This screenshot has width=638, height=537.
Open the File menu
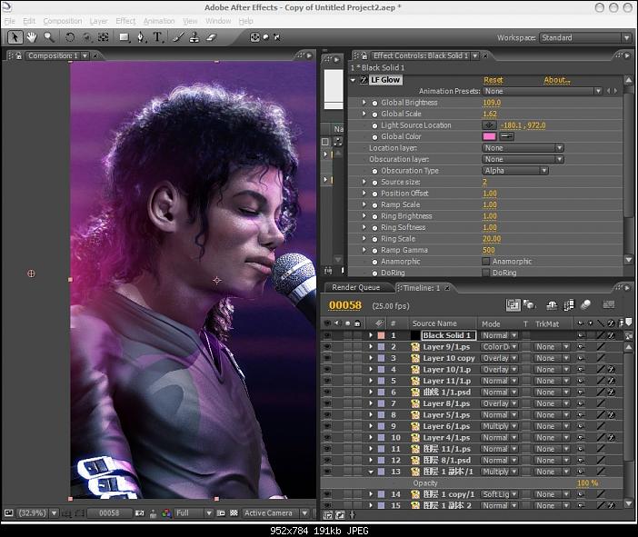click(10, 21)
